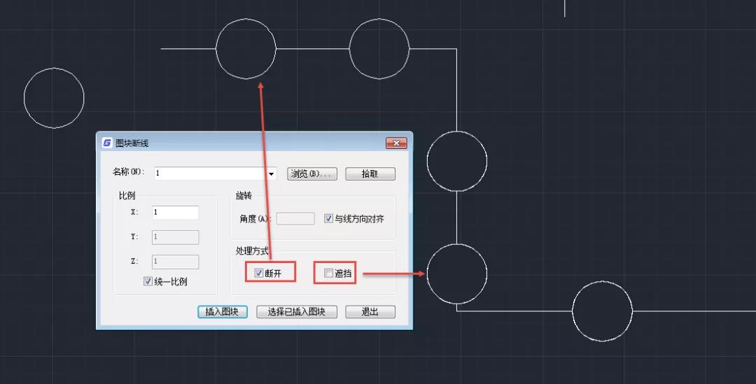Viewport: 756px width, 384px height.
Task: Enable the 遮挡 mask checkbox
Action: pos(328,273)
